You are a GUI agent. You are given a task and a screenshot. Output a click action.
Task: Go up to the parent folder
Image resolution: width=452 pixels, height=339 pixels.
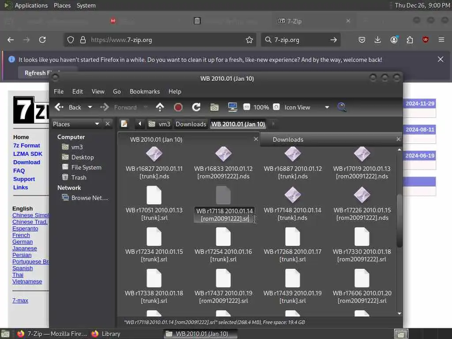coord(160,107)
